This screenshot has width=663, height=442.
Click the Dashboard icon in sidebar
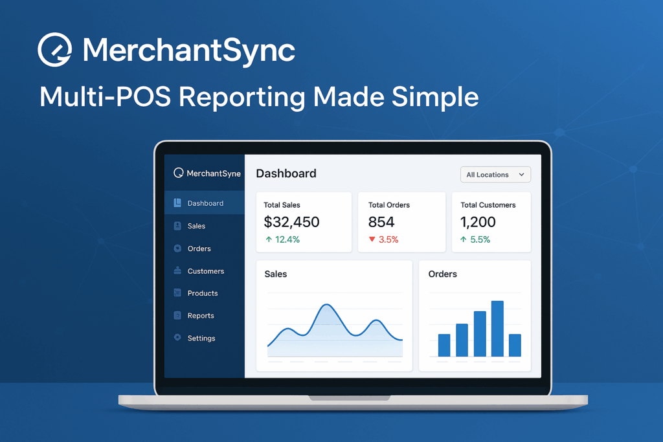tap(177, 203)
